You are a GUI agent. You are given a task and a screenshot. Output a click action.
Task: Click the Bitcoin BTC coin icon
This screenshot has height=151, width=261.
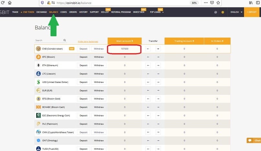[x=38, y=57]
